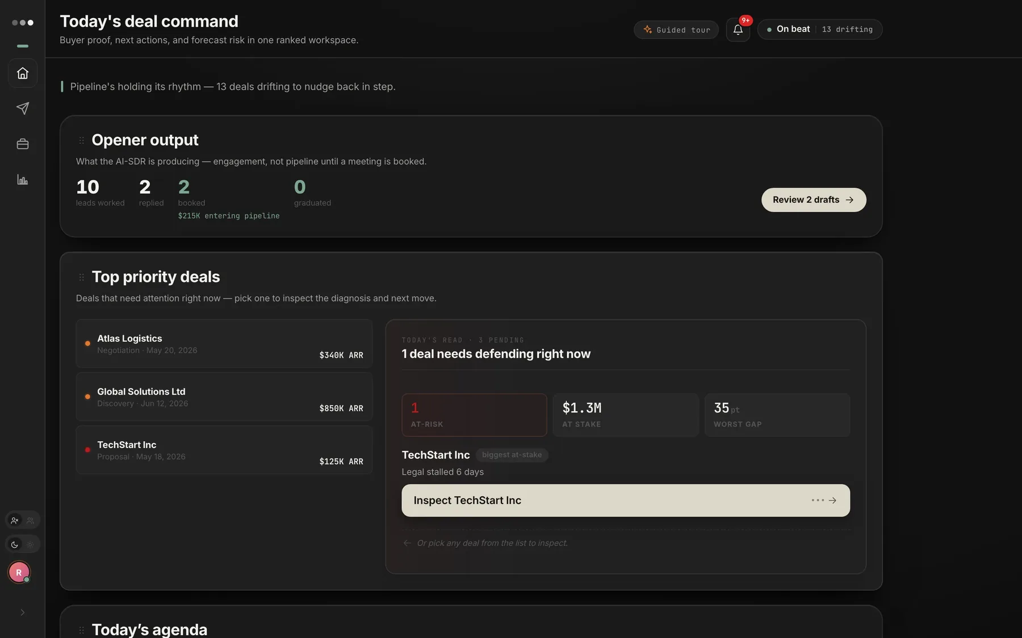This screenshot has width=1022, height=638.
Task: Click '$215K entering pipeline' text
Action: pos(229,216)
